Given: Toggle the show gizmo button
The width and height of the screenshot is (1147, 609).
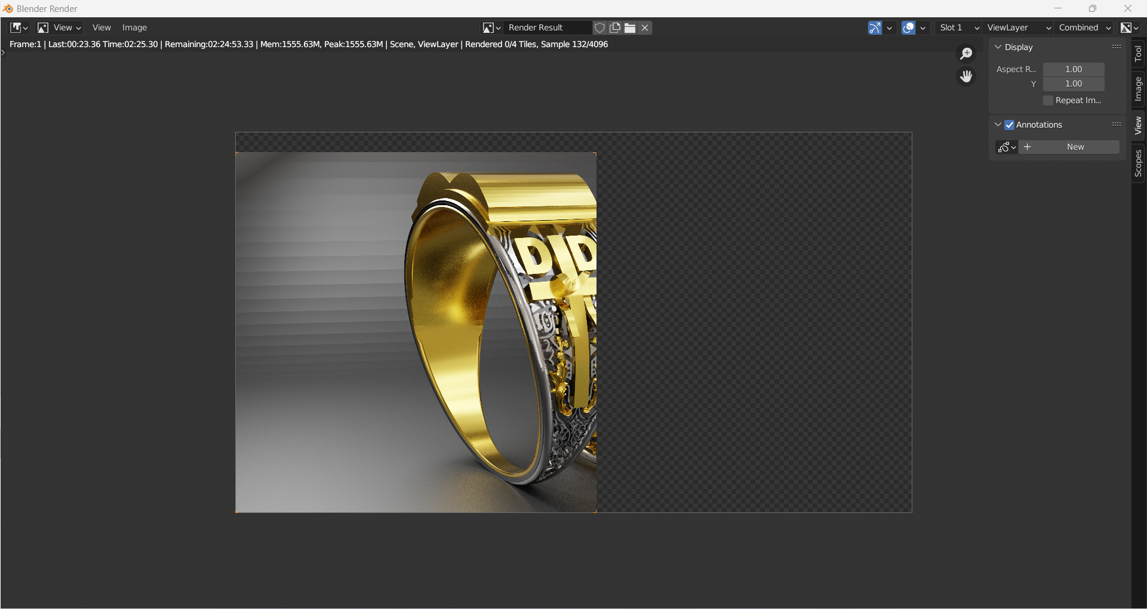Looking at the screenshot, I should click(875, 27).
